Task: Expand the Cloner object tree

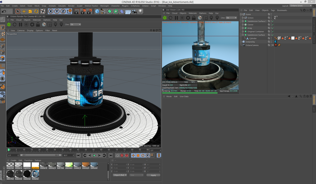Action: pyautogui.click(x=243, y=25)
